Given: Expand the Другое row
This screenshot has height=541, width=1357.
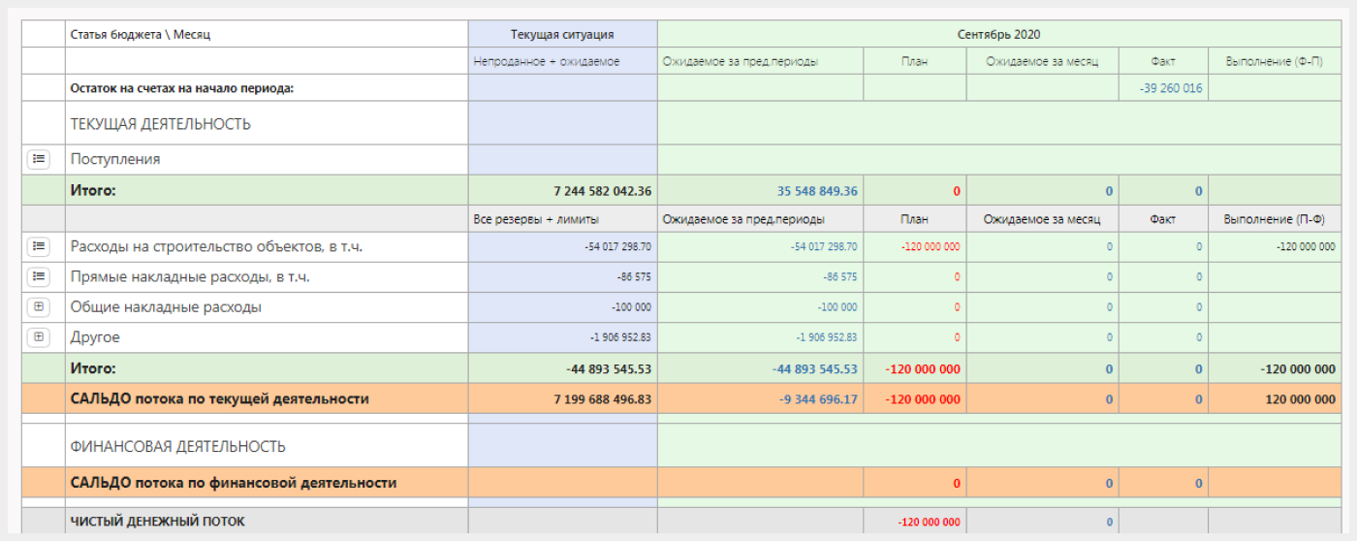Looking at the screenshot, I should click(38, 337).
